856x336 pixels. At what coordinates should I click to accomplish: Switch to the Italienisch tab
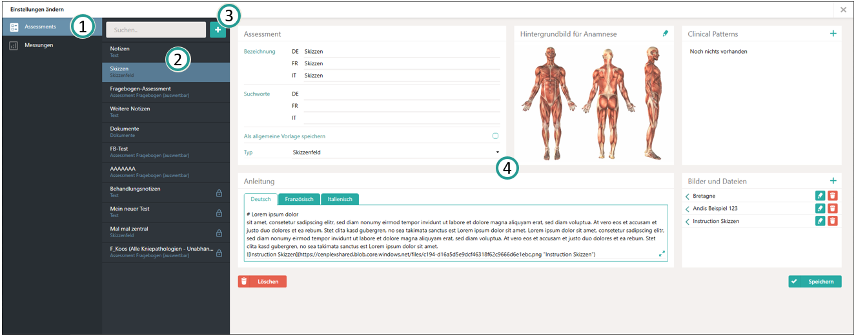pyautogui.click(x=340, y=200)
